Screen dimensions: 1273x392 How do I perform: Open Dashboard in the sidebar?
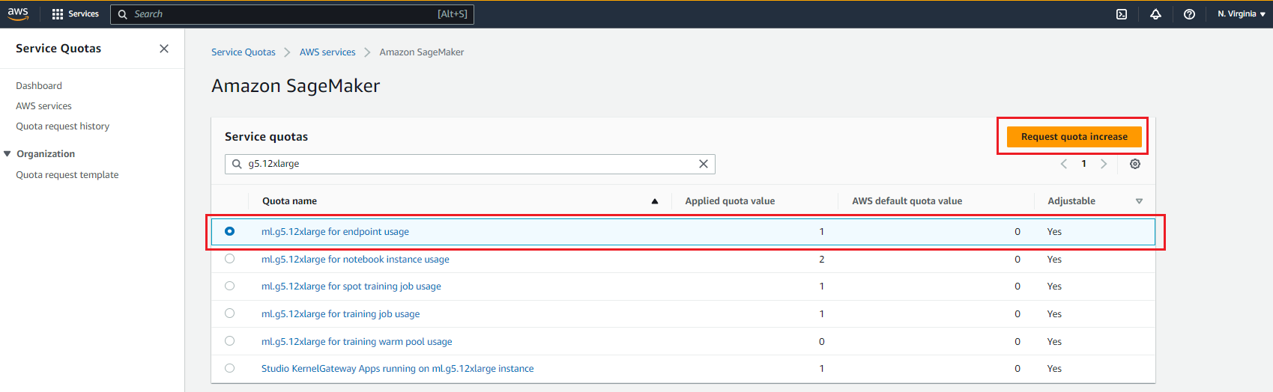coord(39,86)
